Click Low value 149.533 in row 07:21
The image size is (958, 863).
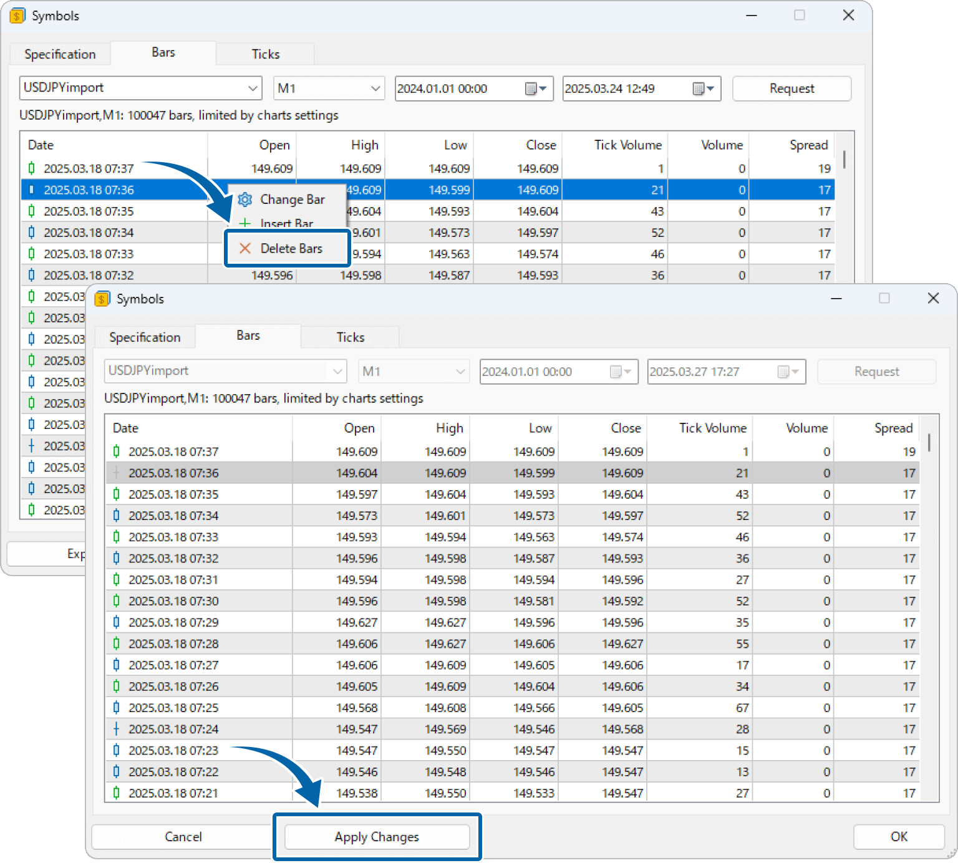(x=534, y=793)
